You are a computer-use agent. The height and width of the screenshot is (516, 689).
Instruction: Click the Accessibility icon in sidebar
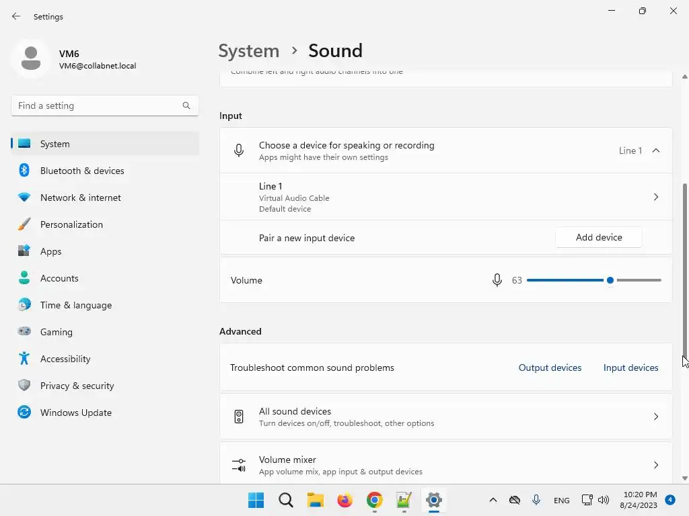pyautogui.click(x=24, y=359)
